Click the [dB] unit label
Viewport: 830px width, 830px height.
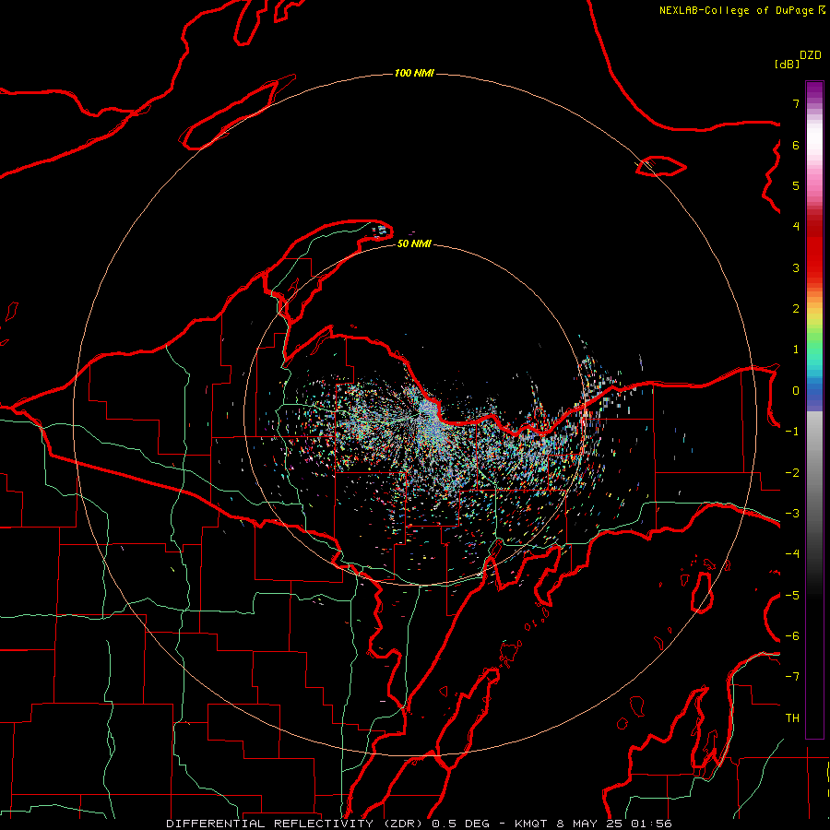[787, 65]
